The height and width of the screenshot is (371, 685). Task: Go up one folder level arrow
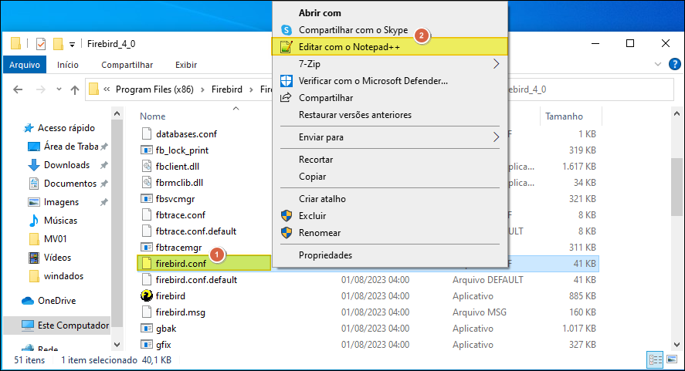75,90
